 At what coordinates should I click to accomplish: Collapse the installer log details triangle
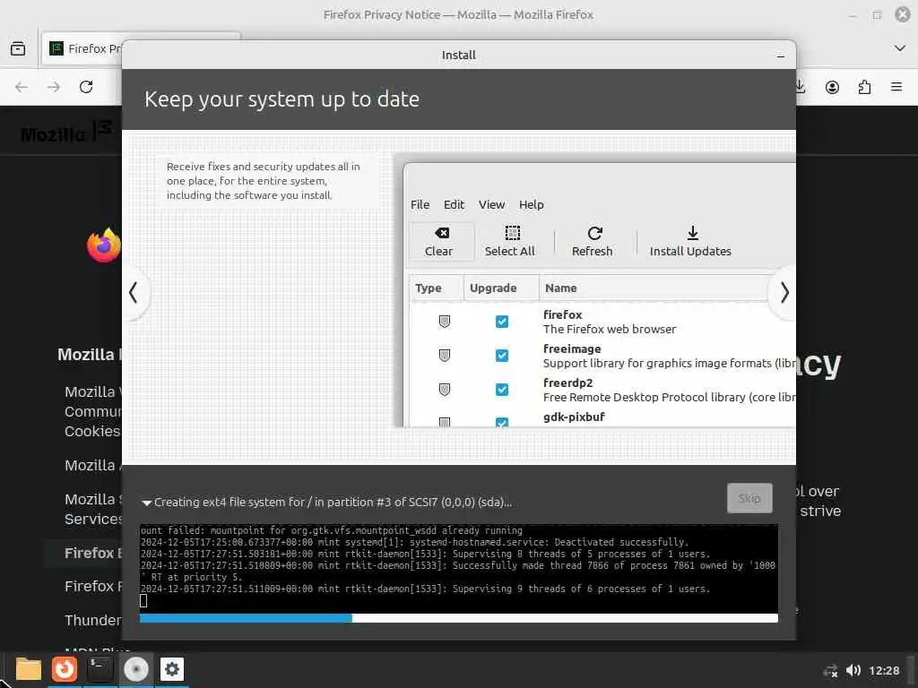point(146,503)
